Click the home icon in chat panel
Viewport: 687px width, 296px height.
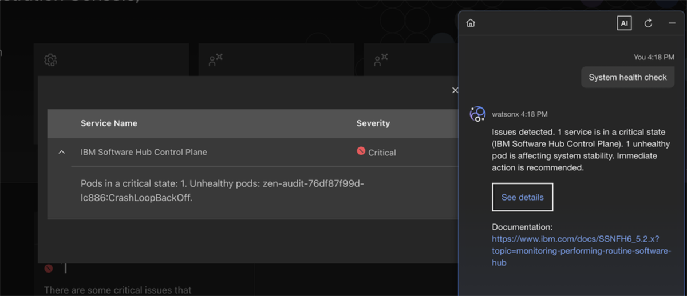[x=471, y=23]
